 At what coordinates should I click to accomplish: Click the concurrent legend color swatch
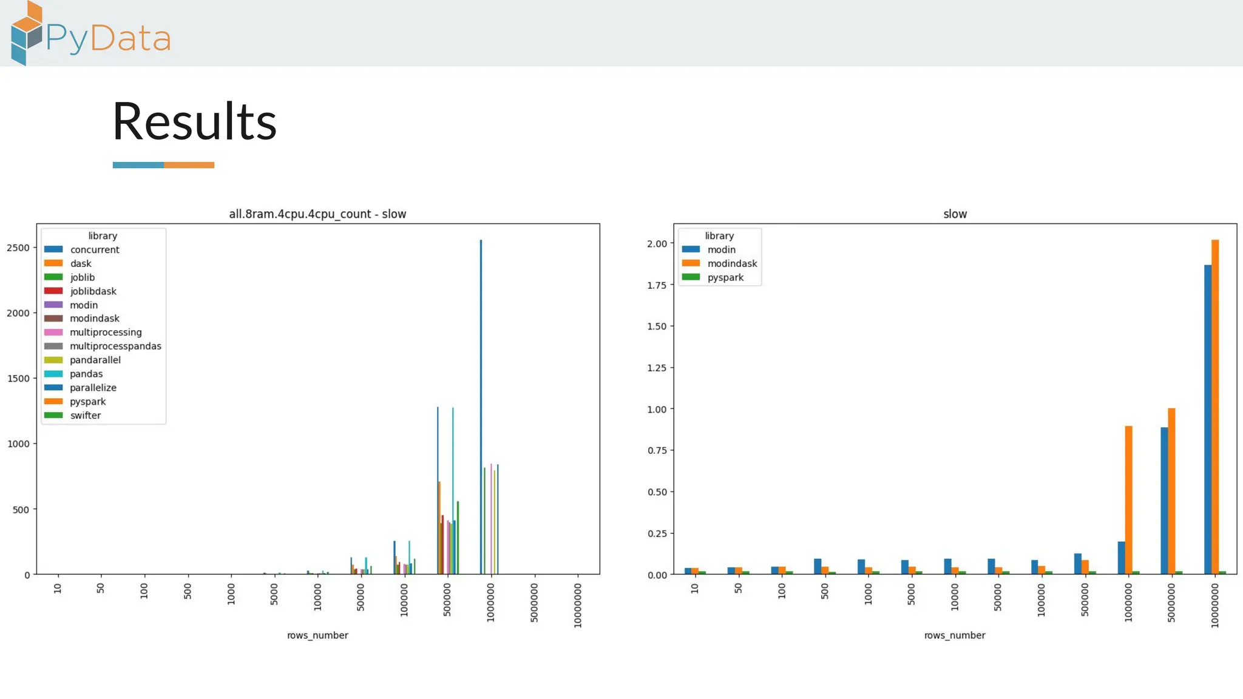[x=53, y=249]
